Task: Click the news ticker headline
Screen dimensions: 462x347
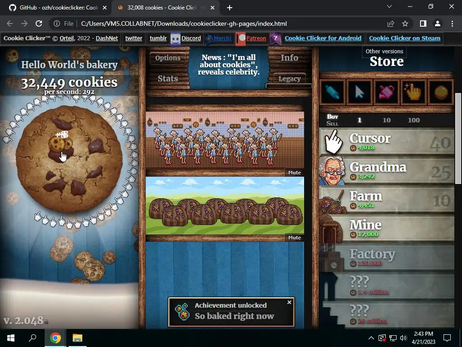Action: click(229, 65)
